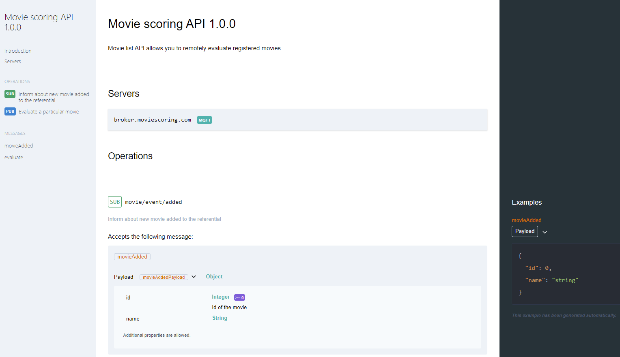Click the outlined SUB badge beside movie/event/added

point(115,202)
